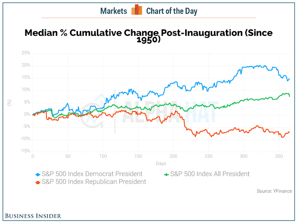
Task: Click the 100 x-axis tick label
Action: (x=103, y=156)
